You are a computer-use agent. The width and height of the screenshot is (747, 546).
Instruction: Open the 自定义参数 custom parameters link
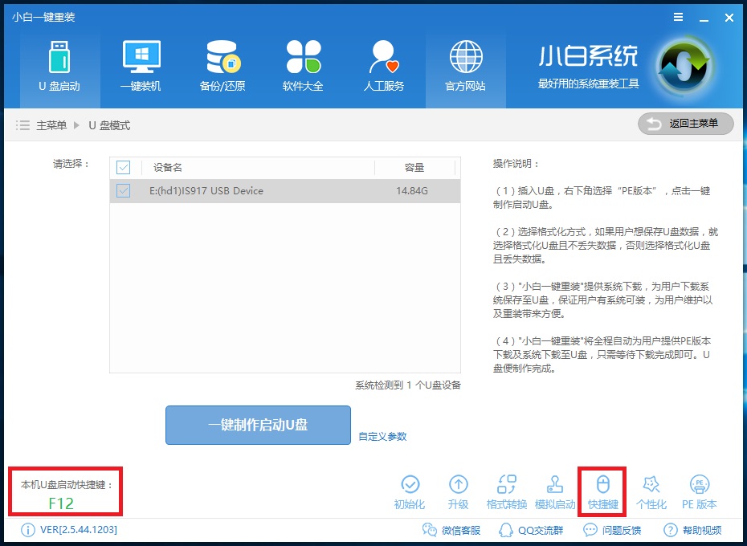coord(384,436)
